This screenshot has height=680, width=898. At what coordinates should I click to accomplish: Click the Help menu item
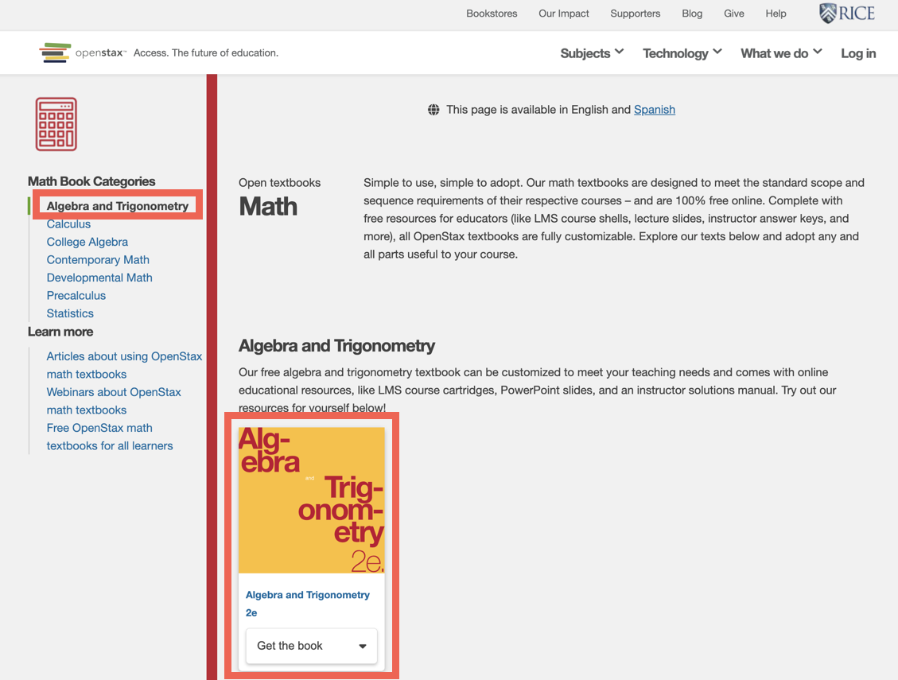(x=776, y=14)
